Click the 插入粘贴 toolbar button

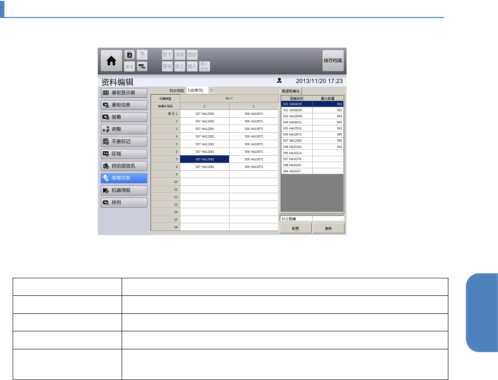click(204, 66)
